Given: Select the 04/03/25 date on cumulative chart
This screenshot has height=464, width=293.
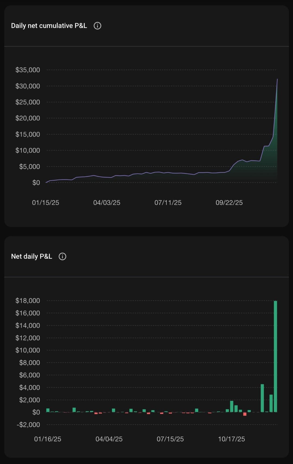Looking at the screenshot, I should (x=107, y=203).
